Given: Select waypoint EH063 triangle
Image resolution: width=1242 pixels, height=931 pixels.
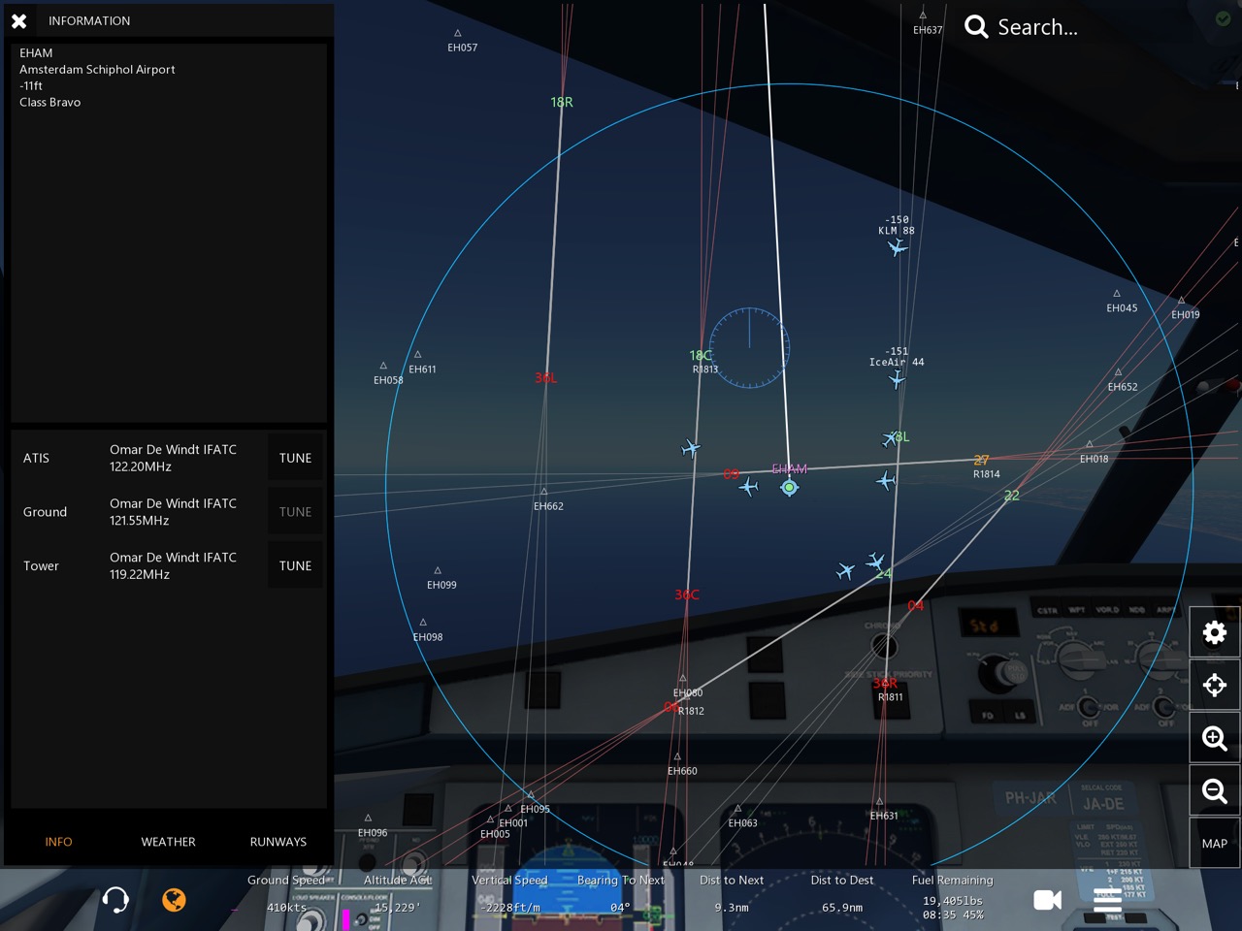Looking at the screenshot, I should click(737, 809).
